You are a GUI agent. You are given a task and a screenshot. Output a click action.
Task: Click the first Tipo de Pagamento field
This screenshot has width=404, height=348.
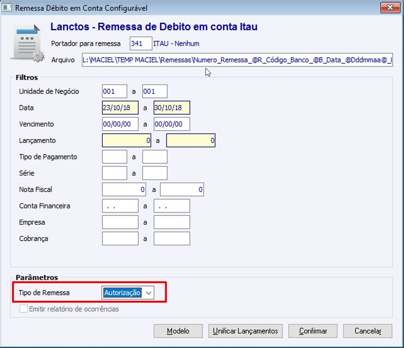coord(114,157)
